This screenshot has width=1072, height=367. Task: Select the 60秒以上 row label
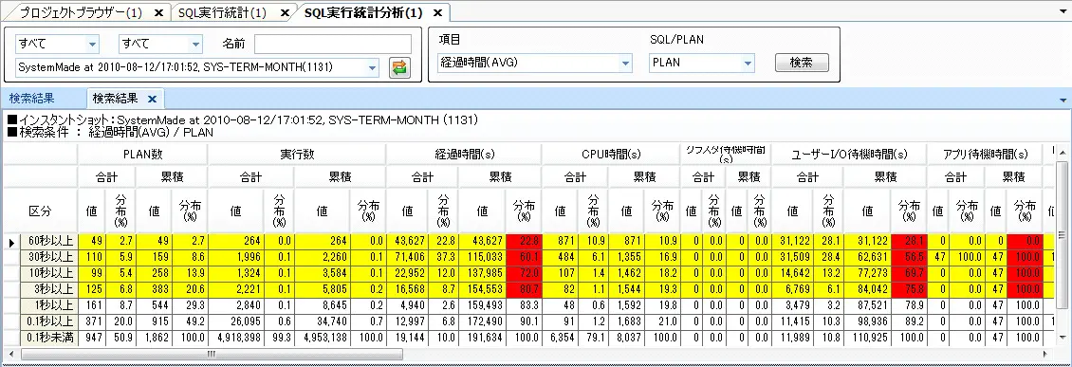pyautogui.click(x=50, y=241)
